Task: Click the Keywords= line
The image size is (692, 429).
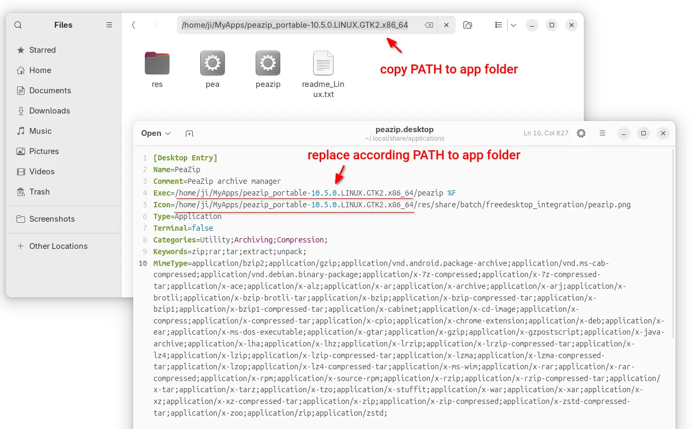Action: [230, 252]
